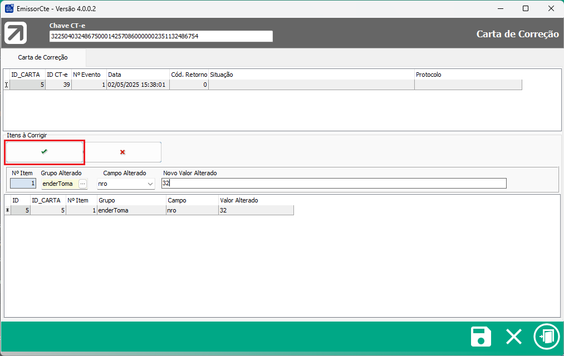The height and width of the screenshot is (356, 564).
Task: Click the white X cancel icon in footer
Action: [513, 337]
